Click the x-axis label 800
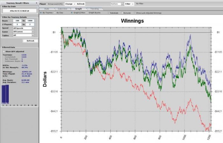This screenshot has width=223, height=143. (160, 138)
